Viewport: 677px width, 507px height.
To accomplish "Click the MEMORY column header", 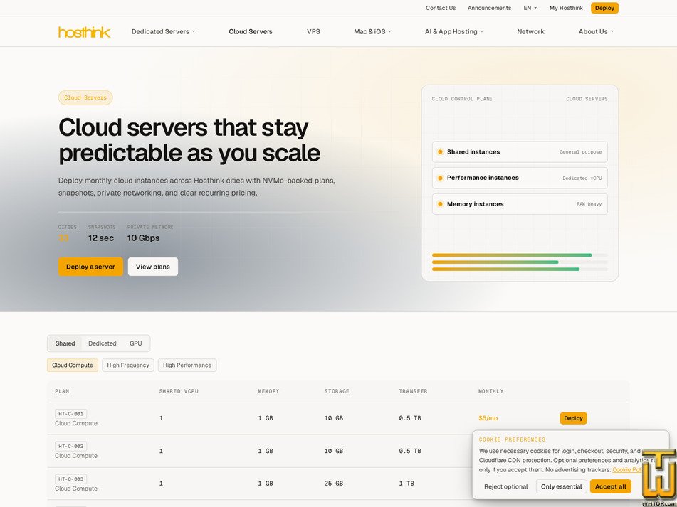I will click(x=268, y=391).
